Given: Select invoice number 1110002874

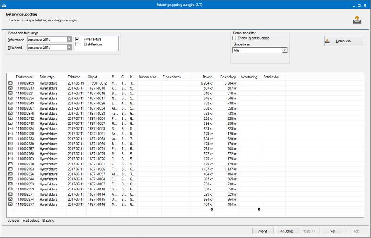Looking at the screenshot, I should [x=25, y=199].
